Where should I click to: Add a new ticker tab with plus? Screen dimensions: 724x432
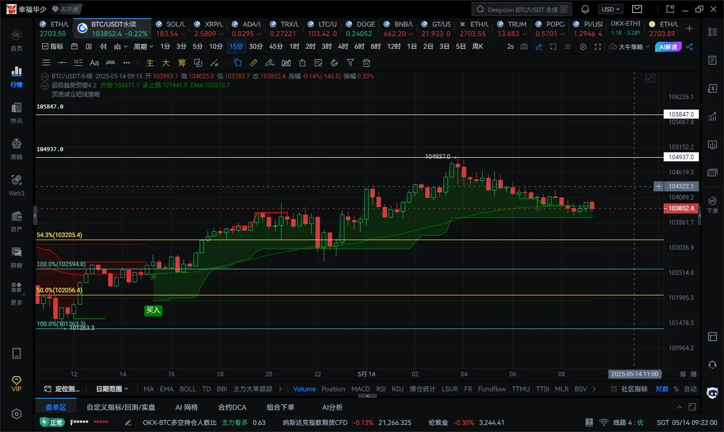(689, 29)
